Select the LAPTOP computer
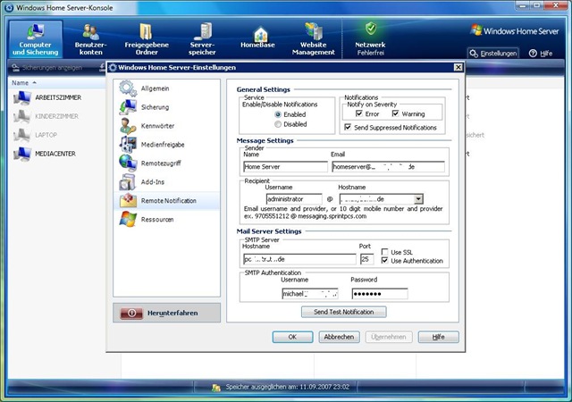 pyautogui.click(x=46, y=135)
